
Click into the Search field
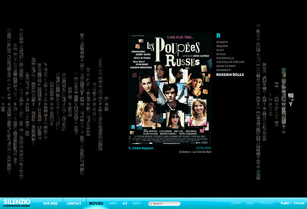tap(164, 204)
